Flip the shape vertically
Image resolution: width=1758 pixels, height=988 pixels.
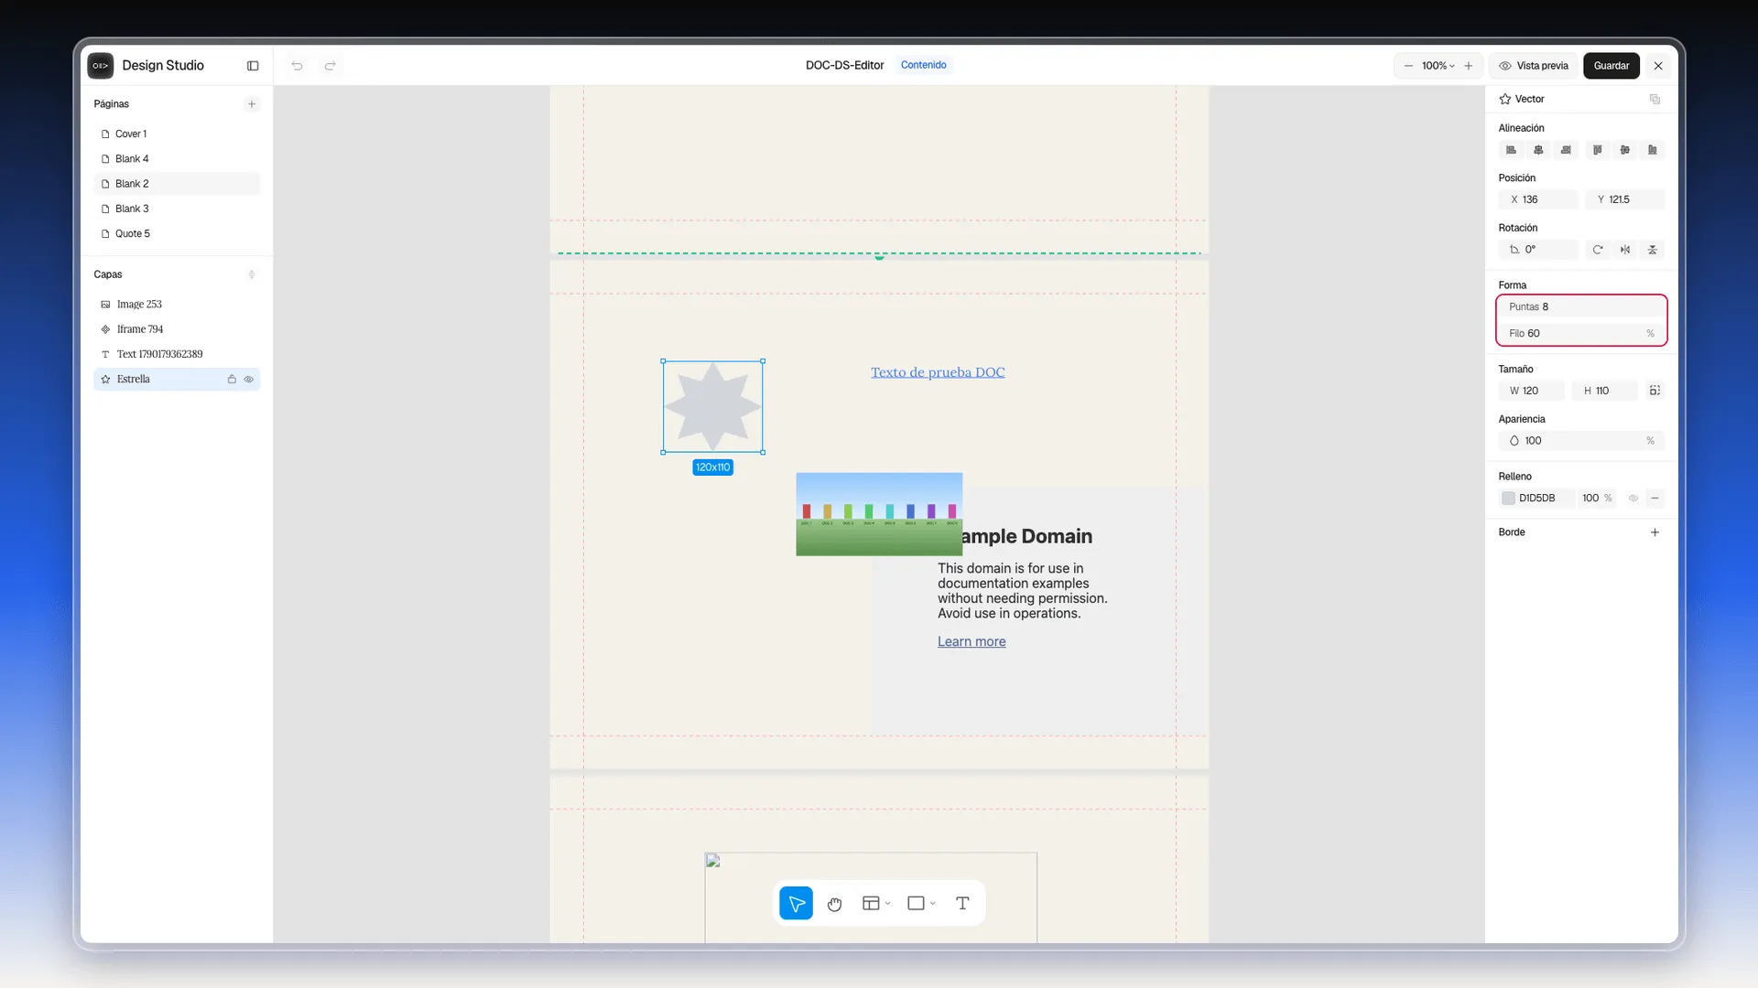1653,250
